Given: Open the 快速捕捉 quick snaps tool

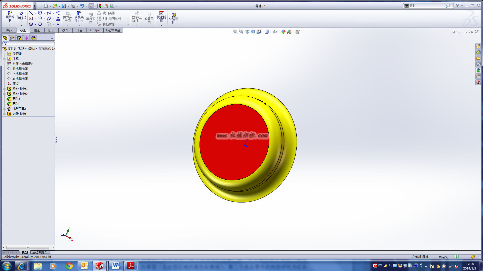Looking at the screenshot, I should pos(161,17).
